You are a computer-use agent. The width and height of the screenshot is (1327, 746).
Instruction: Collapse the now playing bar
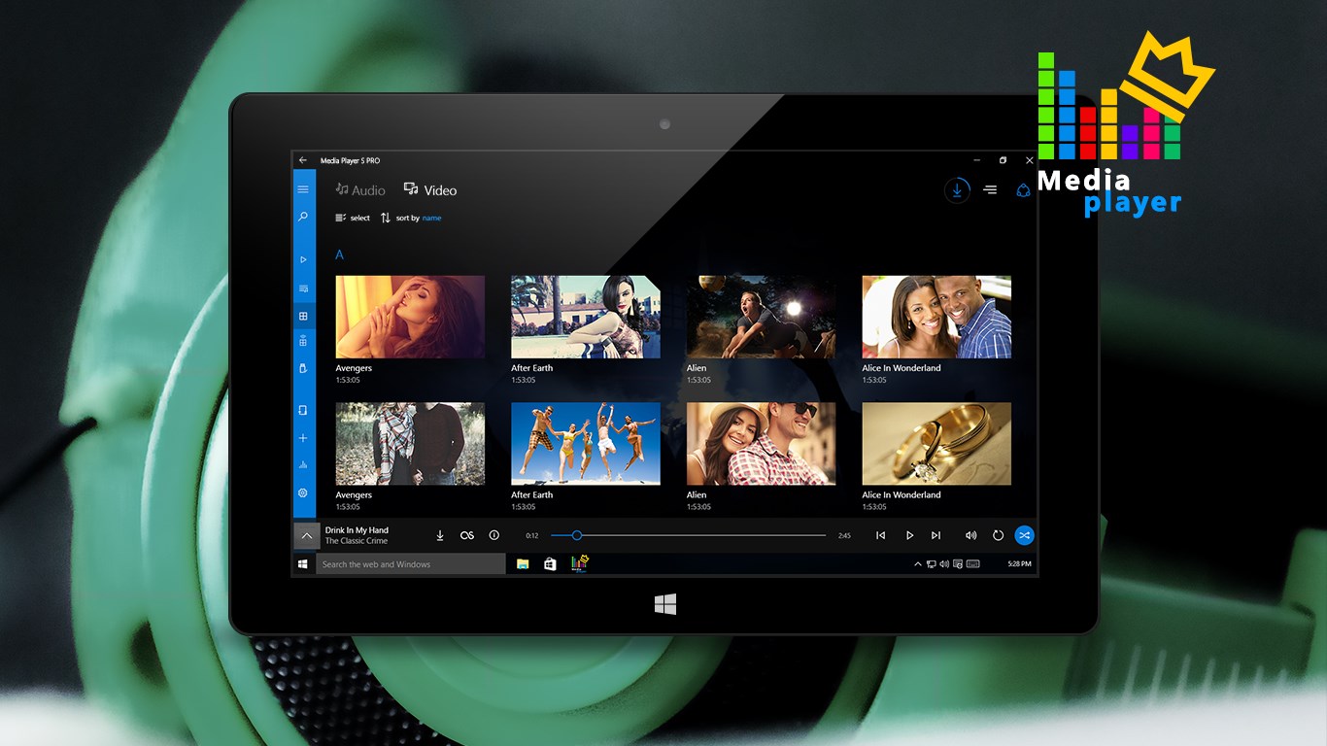tap(307, 535)
